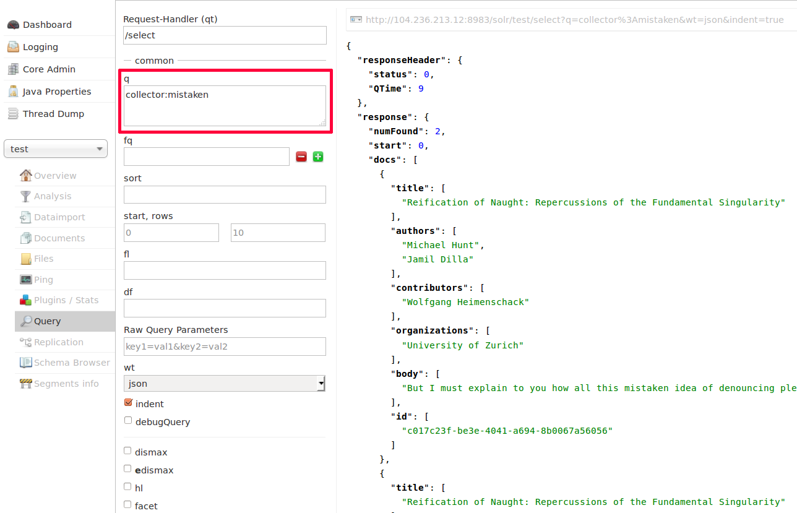Click the Replication icon
The height and width of the screenshot is (513, 797).
25,342
